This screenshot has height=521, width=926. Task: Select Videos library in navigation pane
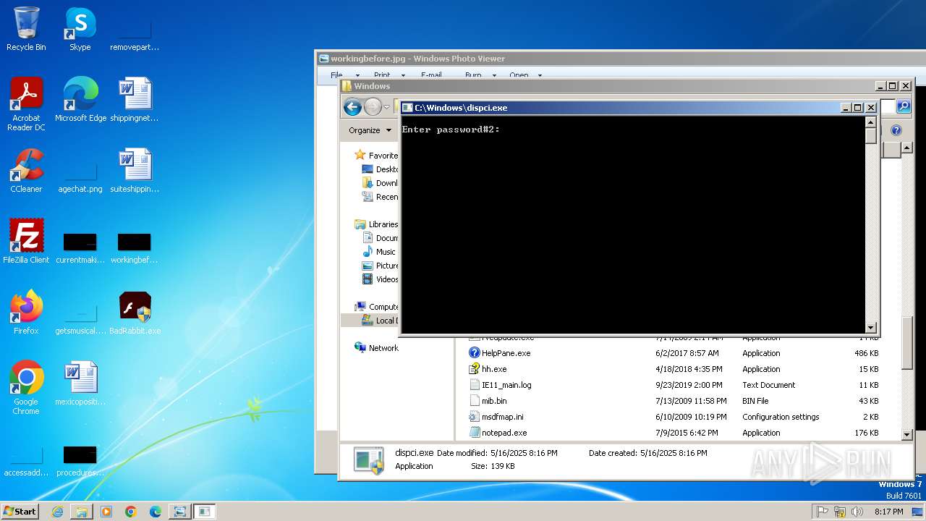(x=381, y=279)
